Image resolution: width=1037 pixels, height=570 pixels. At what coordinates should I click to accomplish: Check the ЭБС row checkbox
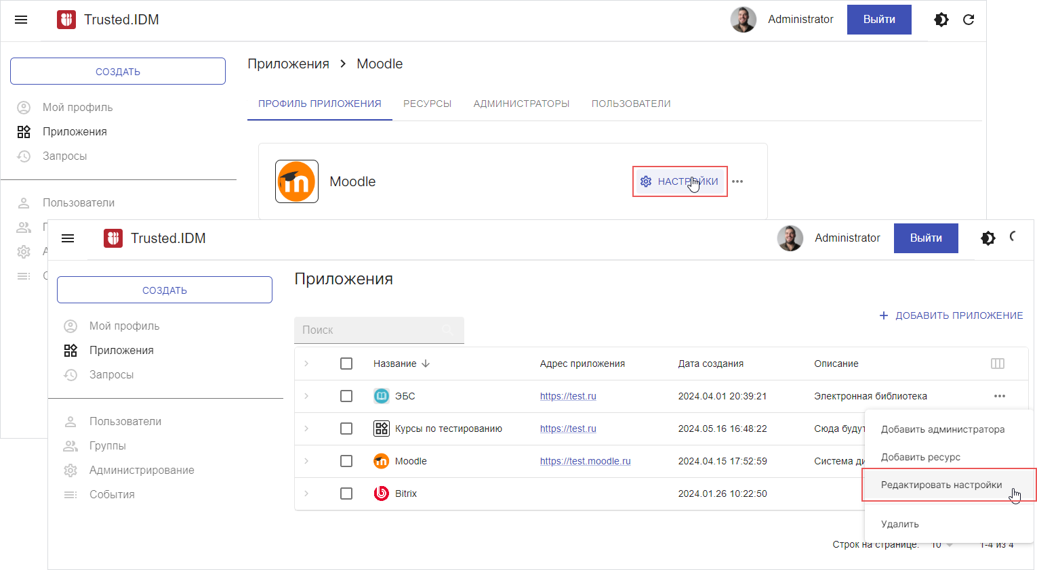pos(346,396)
